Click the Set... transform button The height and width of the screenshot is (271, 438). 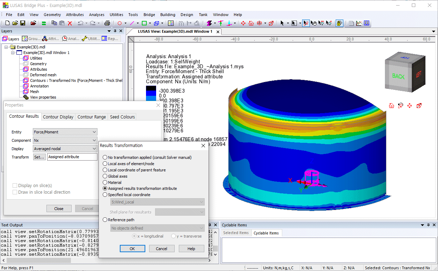(x=39, y=157)
